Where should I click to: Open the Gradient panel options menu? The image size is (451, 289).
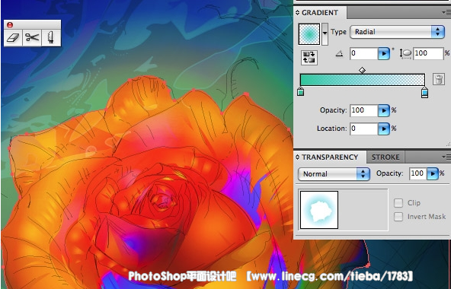[446, 12]
